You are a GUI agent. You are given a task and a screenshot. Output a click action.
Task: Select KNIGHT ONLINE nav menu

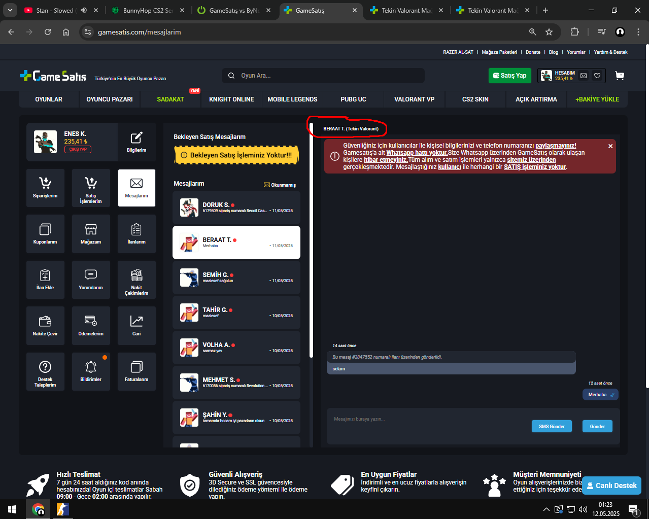(x=231, y=99)
